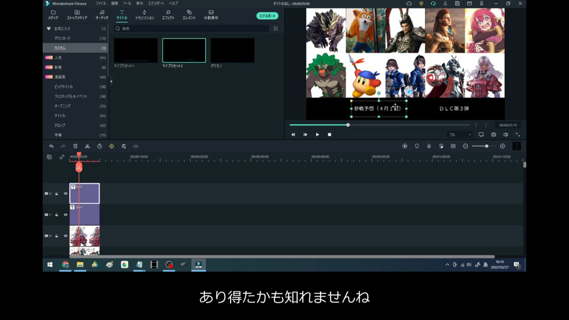Play the preview
The width and height of the screenshot is (569, 320).
pyautogui.click(x=318, y=135)
